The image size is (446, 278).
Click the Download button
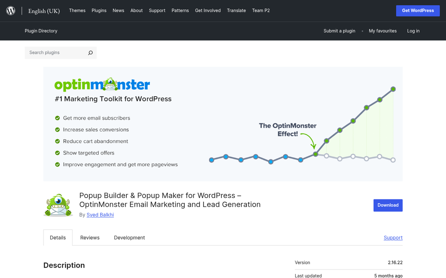[388, 205]
